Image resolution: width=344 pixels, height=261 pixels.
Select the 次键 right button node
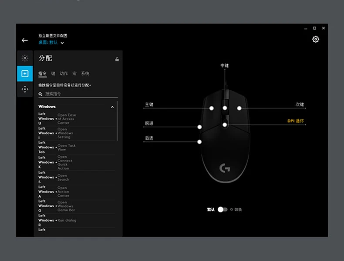[239, 108]
